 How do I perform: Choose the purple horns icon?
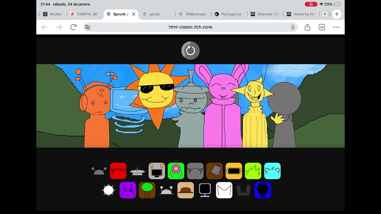click(x=128, y=190)
